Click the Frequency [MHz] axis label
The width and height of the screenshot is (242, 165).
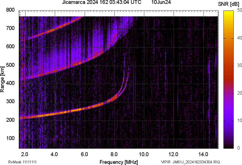coord(119,162)
